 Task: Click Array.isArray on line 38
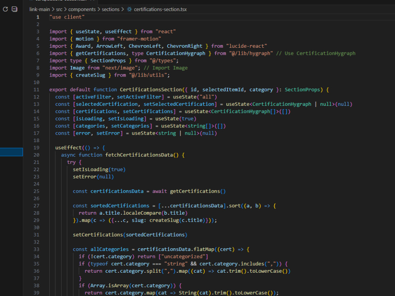click(109, 286)
